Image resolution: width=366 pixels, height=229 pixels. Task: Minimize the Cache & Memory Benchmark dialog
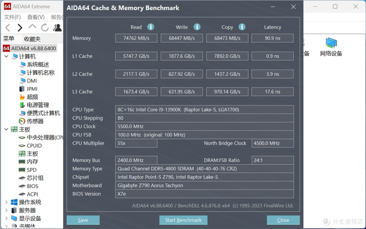click(x=272, y=7)
